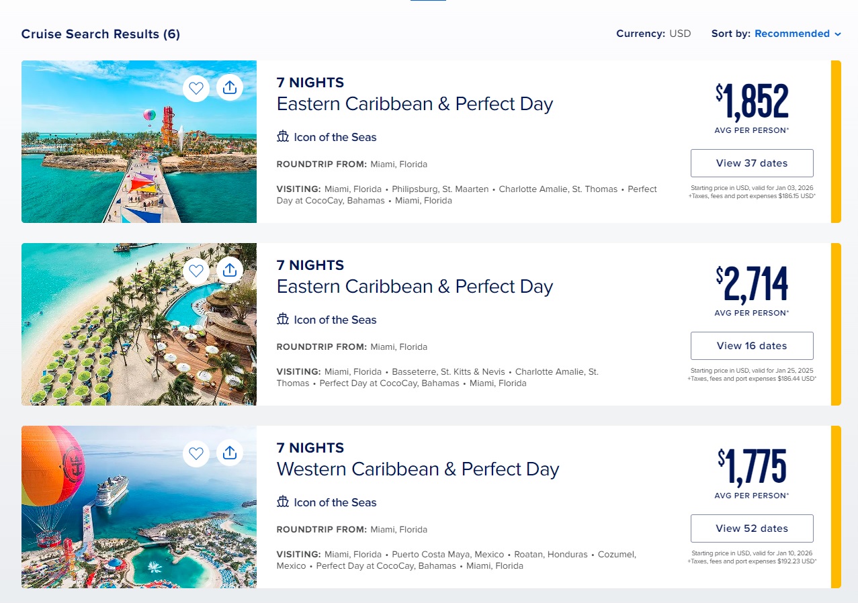Click ship icon on Western Caribbean cruise
This screenshot has width=858, height=603.
(x=283, y=502)
